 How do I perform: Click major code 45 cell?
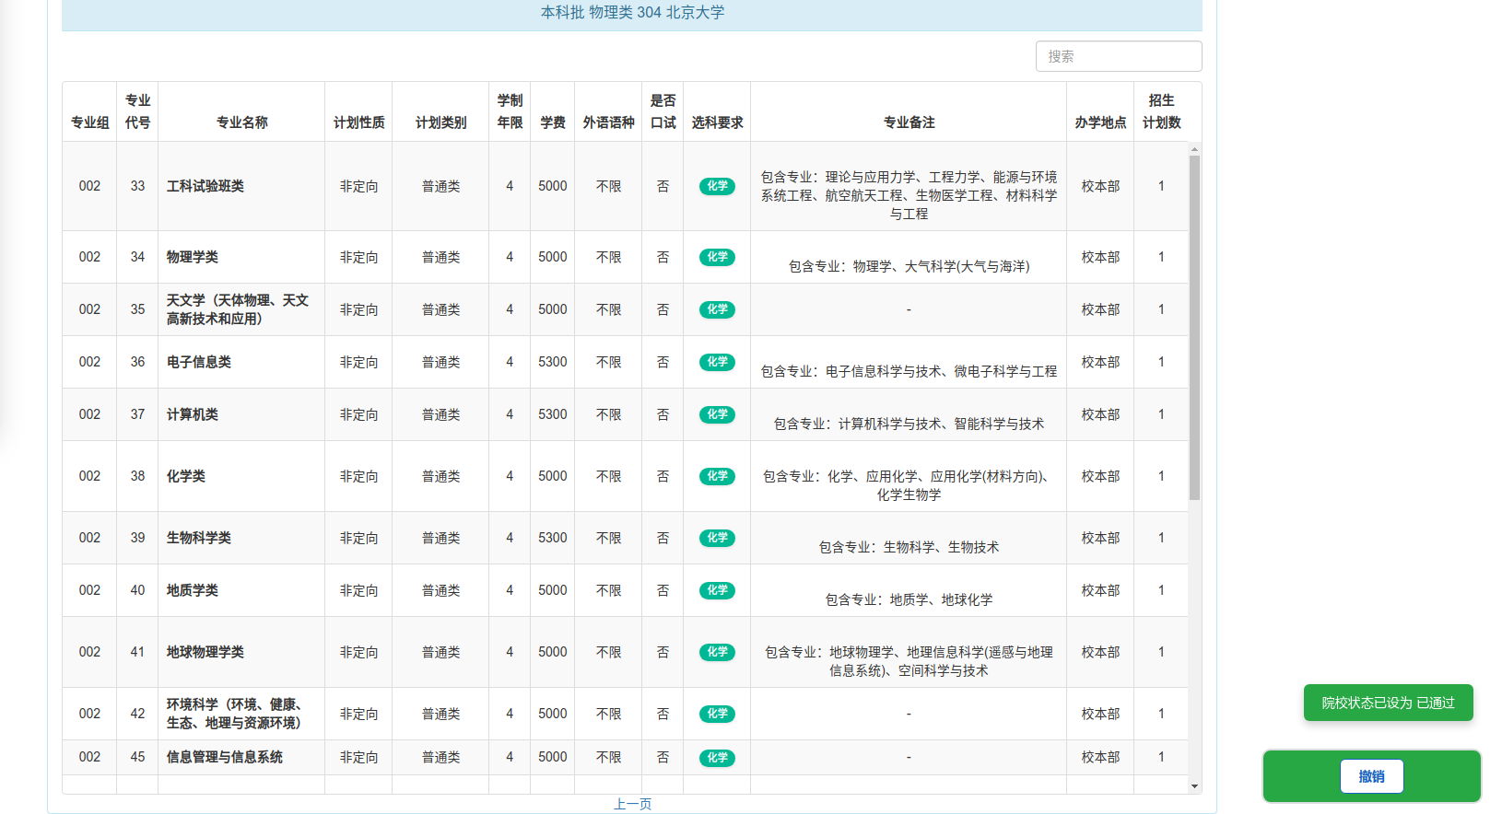point(137,757)
